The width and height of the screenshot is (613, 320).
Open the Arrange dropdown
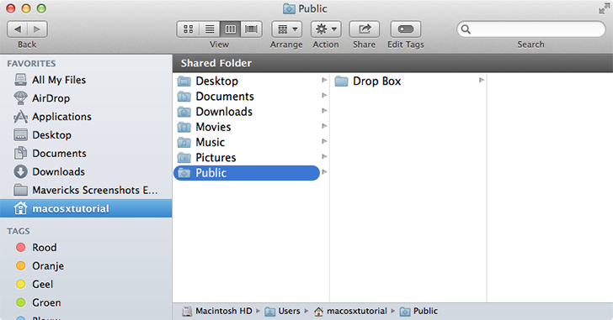point(286,29)
